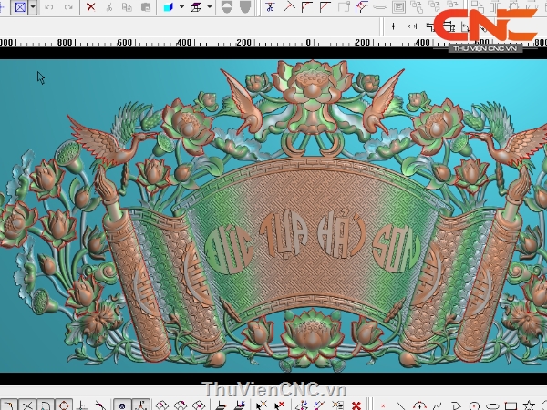Choose the red corner fillet tool
Viewport: 547px width, 410px height.
point(307,7)
